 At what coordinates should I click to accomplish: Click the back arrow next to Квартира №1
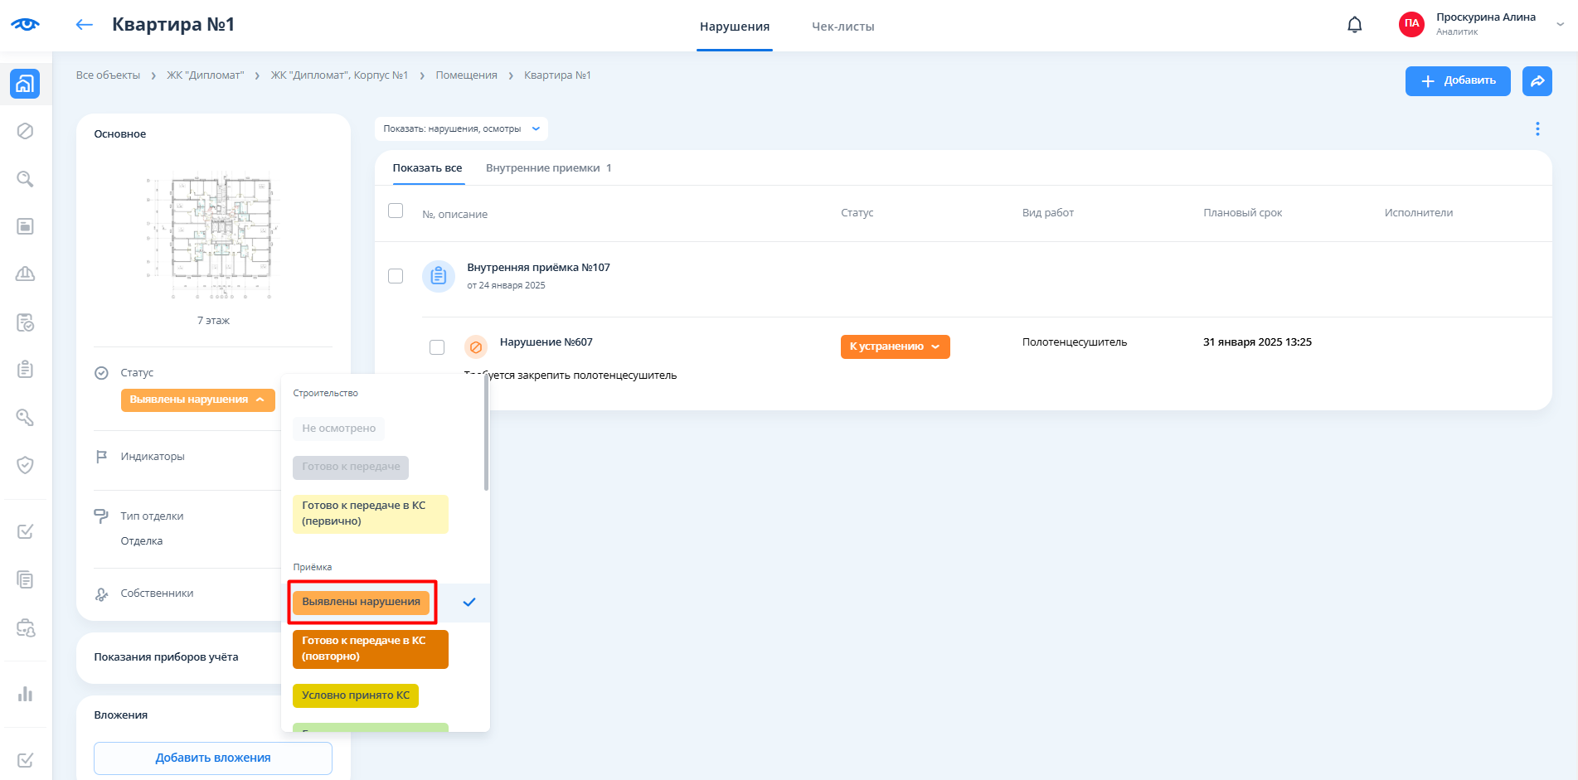coord(84,25)
